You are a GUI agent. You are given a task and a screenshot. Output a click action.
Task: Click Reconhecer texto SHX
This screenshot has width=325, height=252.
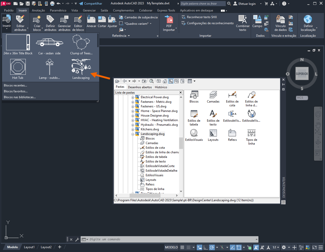coord(199,17)
